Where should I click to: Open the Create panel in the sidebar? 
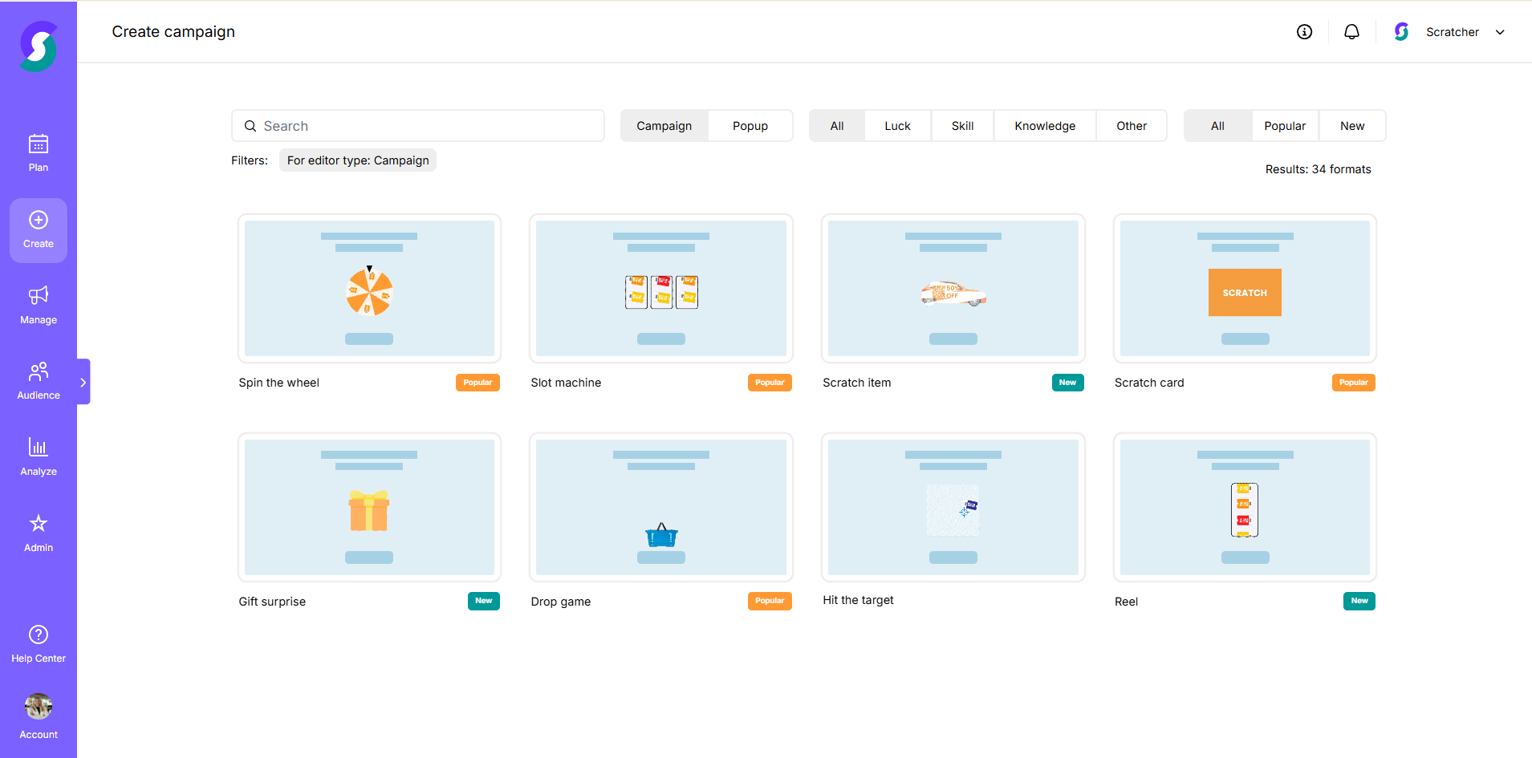click(x=38, y=230)
